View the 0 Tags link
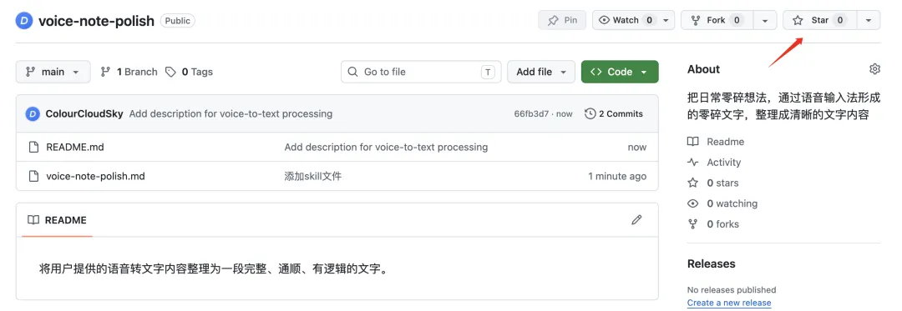902x311 pixels. 189,72
